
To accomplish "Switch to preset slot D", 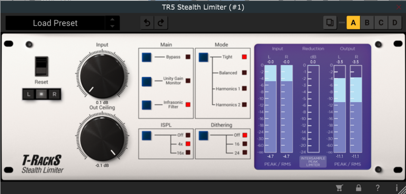I will tap(395, 23).
